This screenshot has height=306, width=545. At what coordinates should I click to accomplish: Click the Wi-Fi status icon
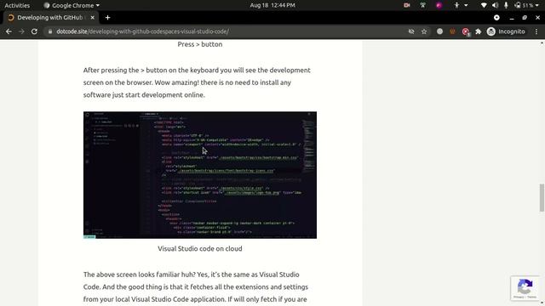tap(484, 5)
